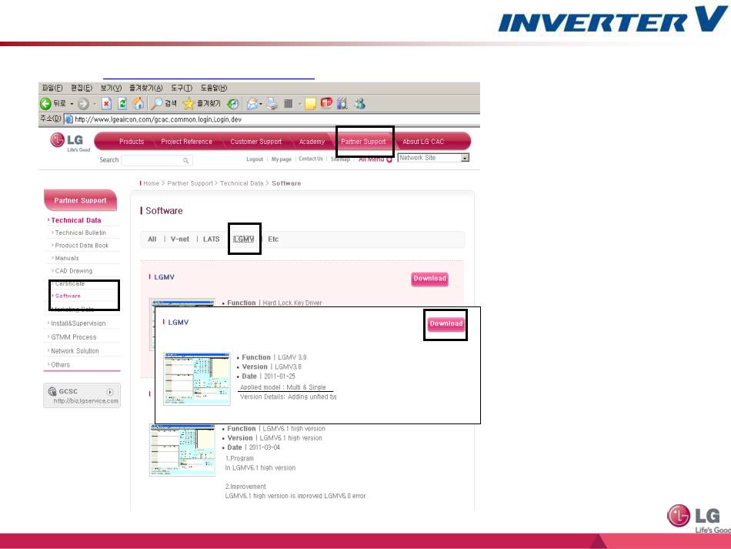
Task: Click the browser Forward arrow button
Action: [83, 103]
